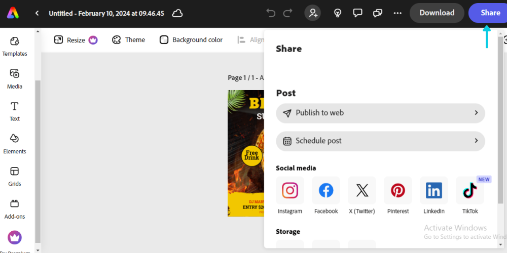Redo the last action
Viewport: 507px width, 253px height.
coord(287,13)
